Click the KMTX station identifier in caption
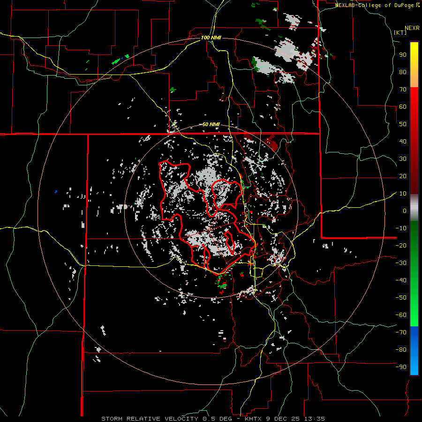Screen dimensions: 422x422 point(254,418)
